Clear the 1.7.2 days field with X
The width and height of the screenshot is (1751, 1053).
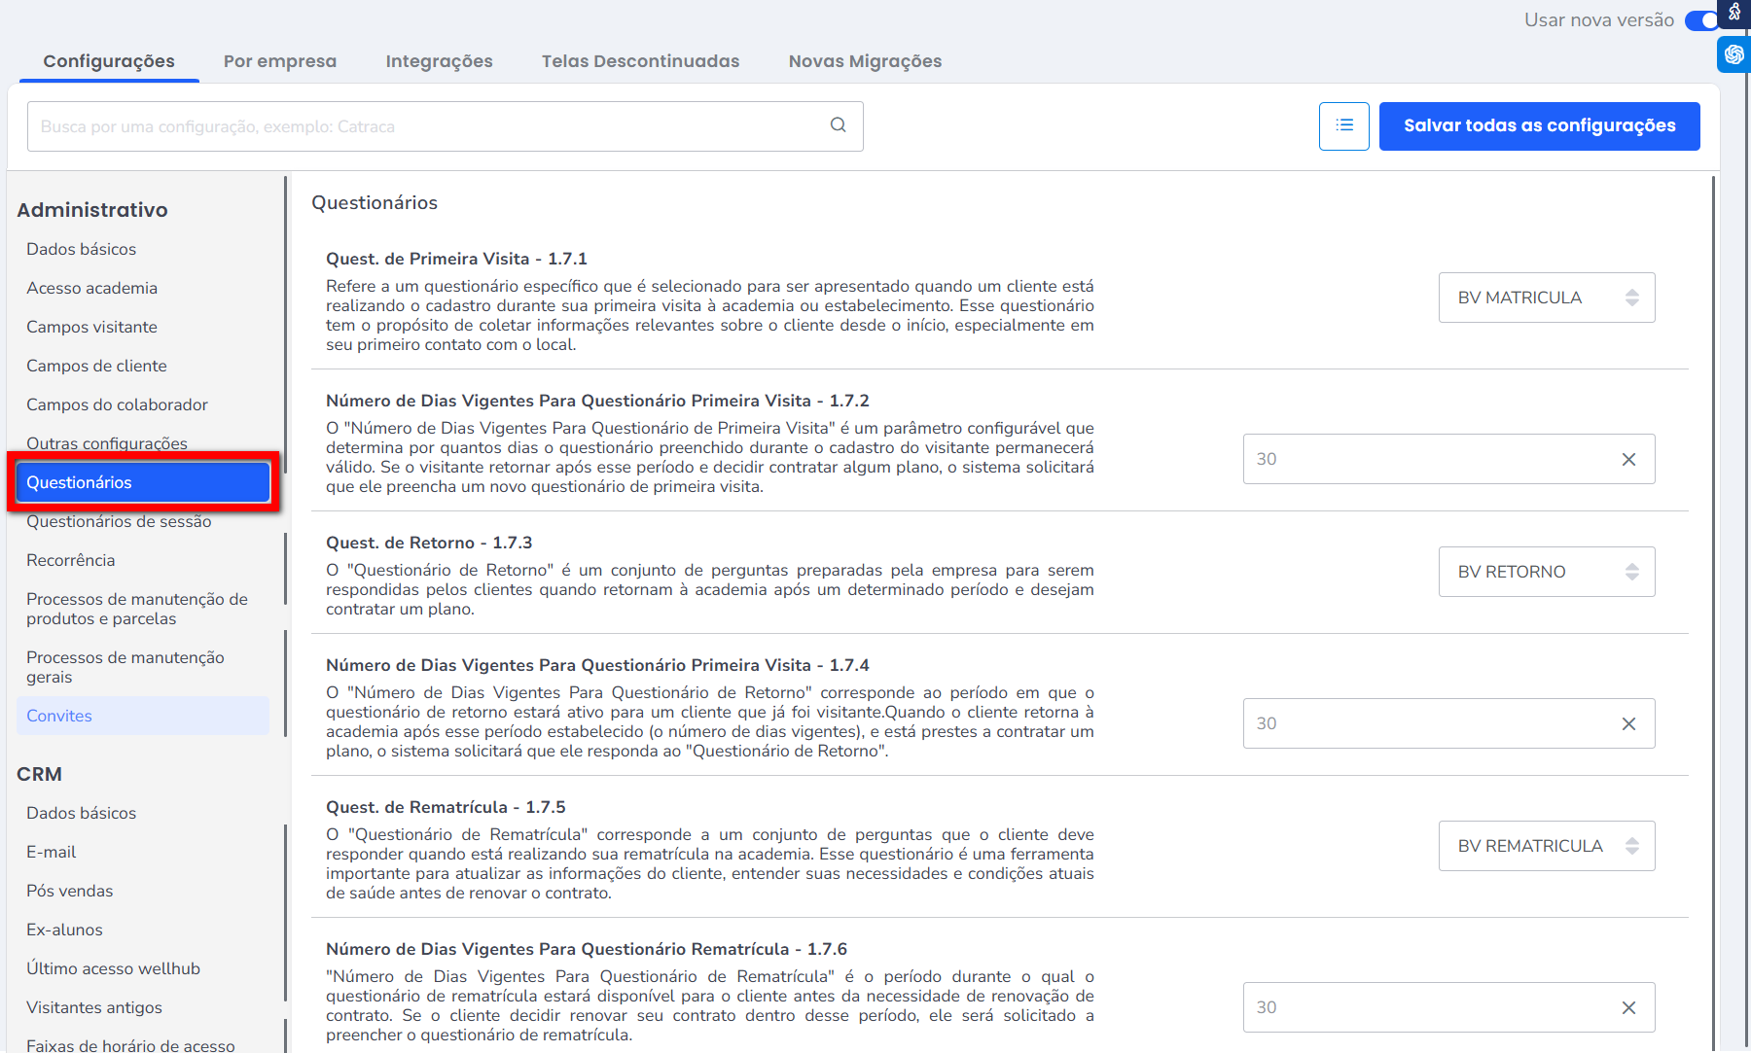click(x=1628, y=460)
